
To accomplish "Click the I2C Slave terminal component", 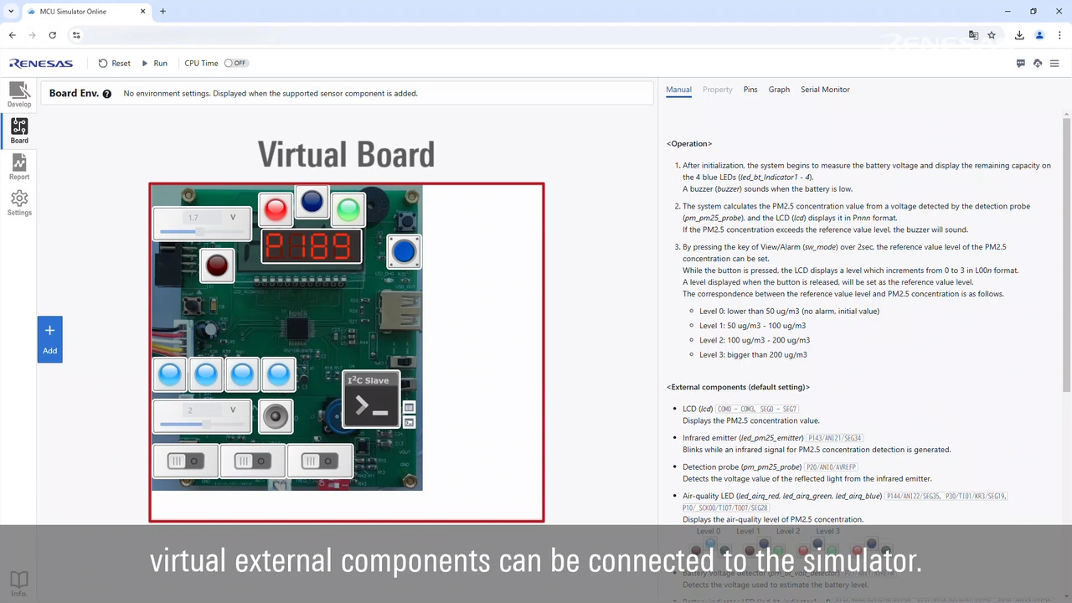I will (x=371, y=399).
